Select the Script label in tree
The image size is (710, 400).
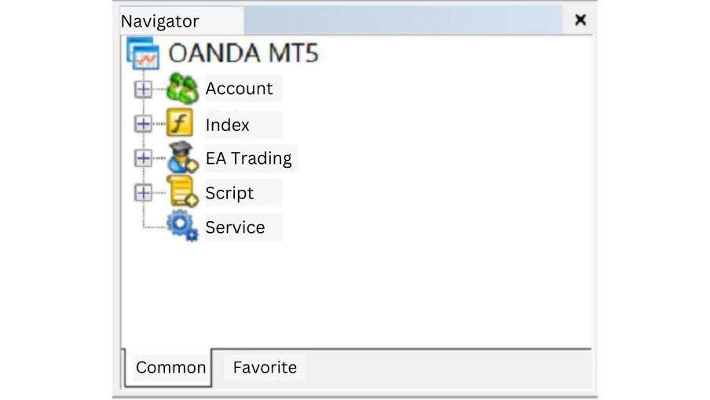click(x=229, y=193)
